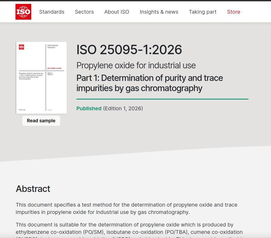The width and height of the screenshot is (271, 238).
Task: Click "International Standard" text on cover preview
Action: click(53, 47)
